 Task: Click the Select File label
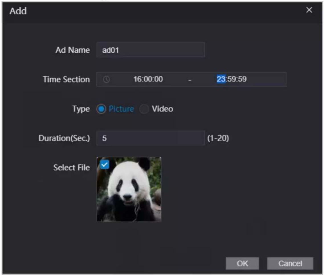tap(72, 168)
